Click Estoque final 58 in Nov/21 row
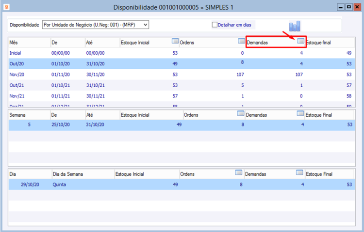The width and height of the screenshot is (364, 232). coord(349,96)
